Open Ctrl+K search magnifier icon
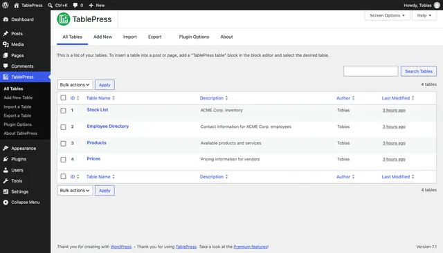The height and width of the screenshot is (253, 443). (51, 5)
